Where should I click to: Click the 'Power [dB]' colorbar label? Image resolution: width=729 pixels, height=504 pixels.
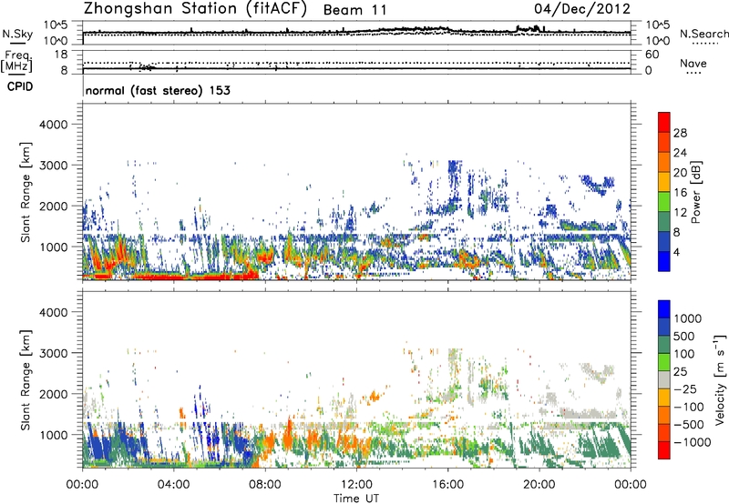696,192
